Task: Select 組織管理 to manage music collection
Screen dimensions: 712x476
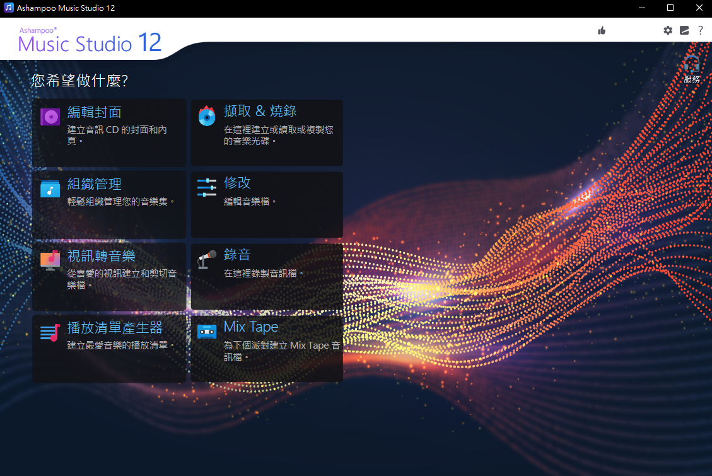Action: pos(110,205)
